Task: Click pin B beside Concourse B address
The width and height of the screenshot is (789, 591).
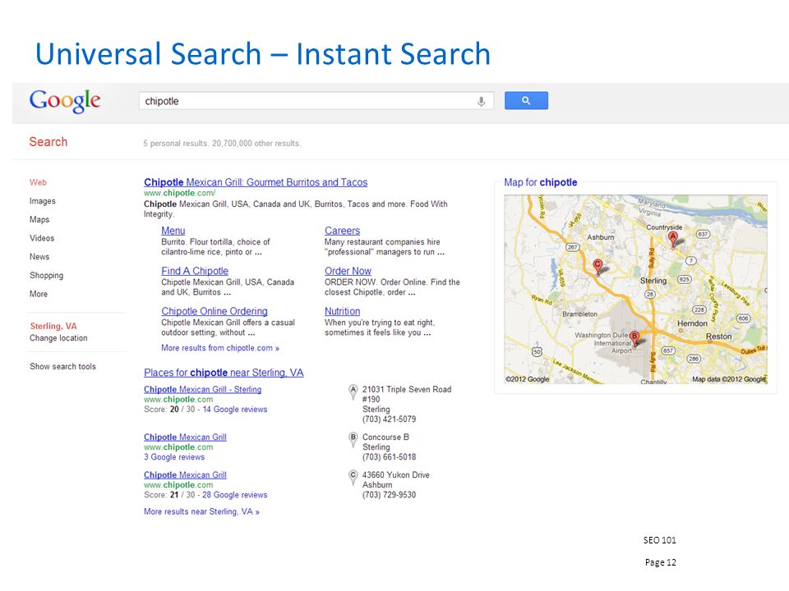Action: (353, 439)
